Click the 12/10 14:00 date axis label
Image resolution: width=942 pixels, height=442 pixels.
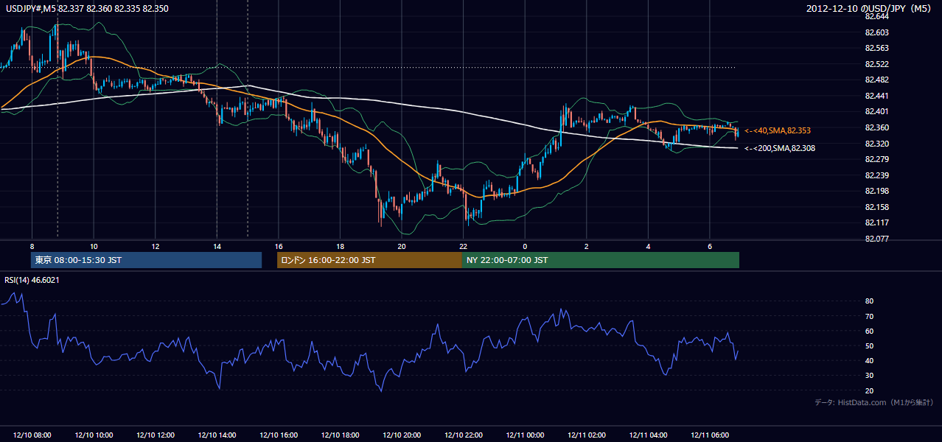[x=217, y=435]
